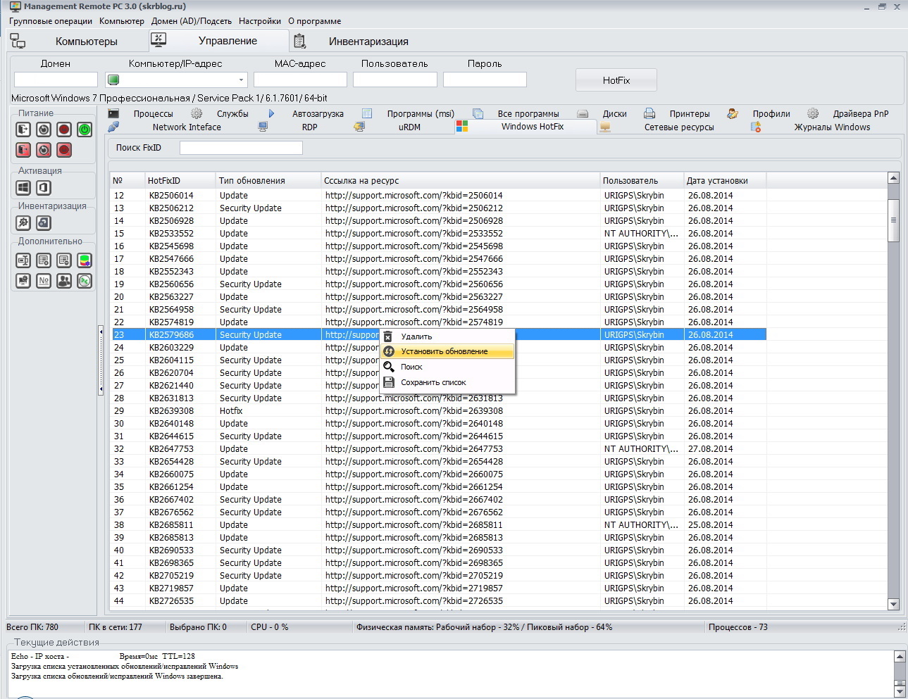Click the add-to-list icon with plus
The height and width of the screenshot is (699, 908).
[x=44, y=260]
